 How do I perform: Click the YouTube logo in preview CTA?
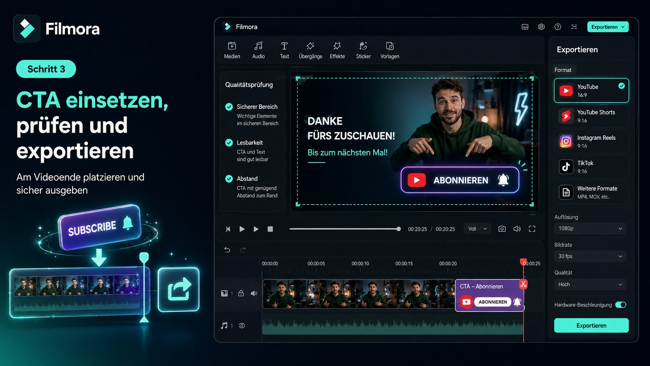(x=416, y=180)
